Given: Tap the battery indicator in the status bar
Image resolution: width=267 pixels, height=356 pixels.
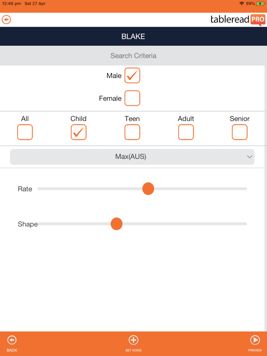Looking at the screenshot, I should tap(260, 4).
